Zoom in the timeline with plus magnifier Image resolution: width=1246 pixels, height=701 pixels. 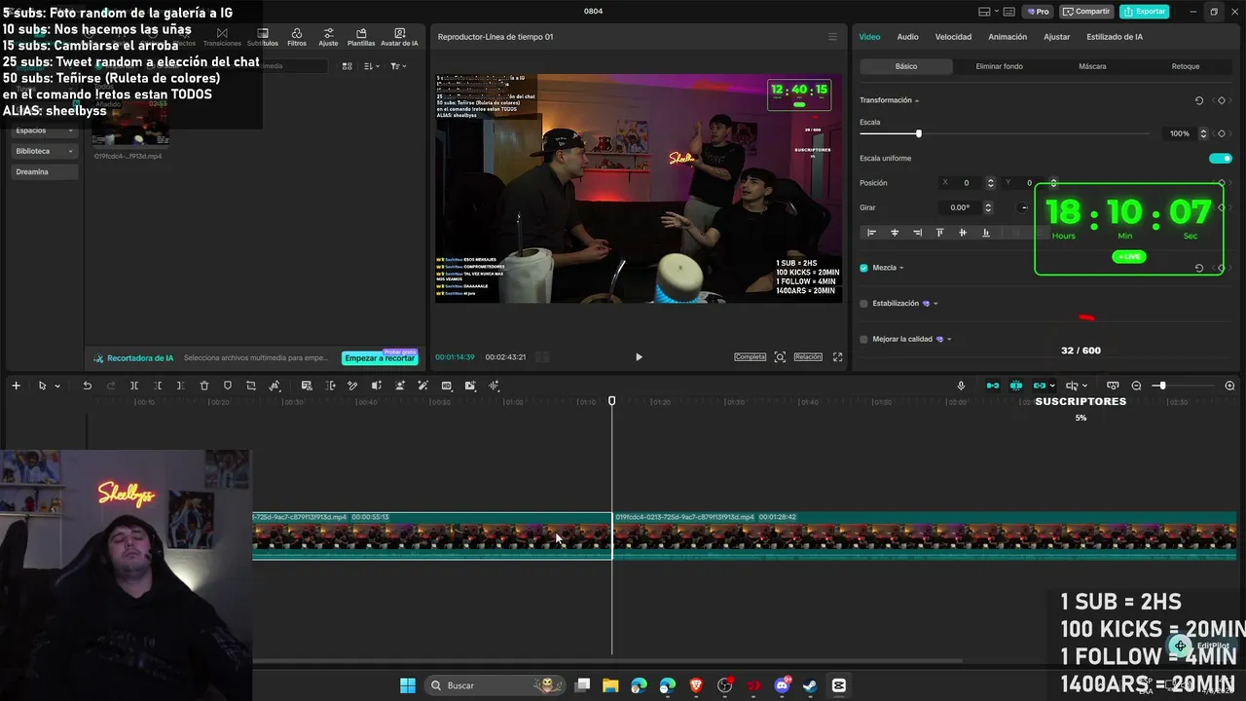[1229, 386]
